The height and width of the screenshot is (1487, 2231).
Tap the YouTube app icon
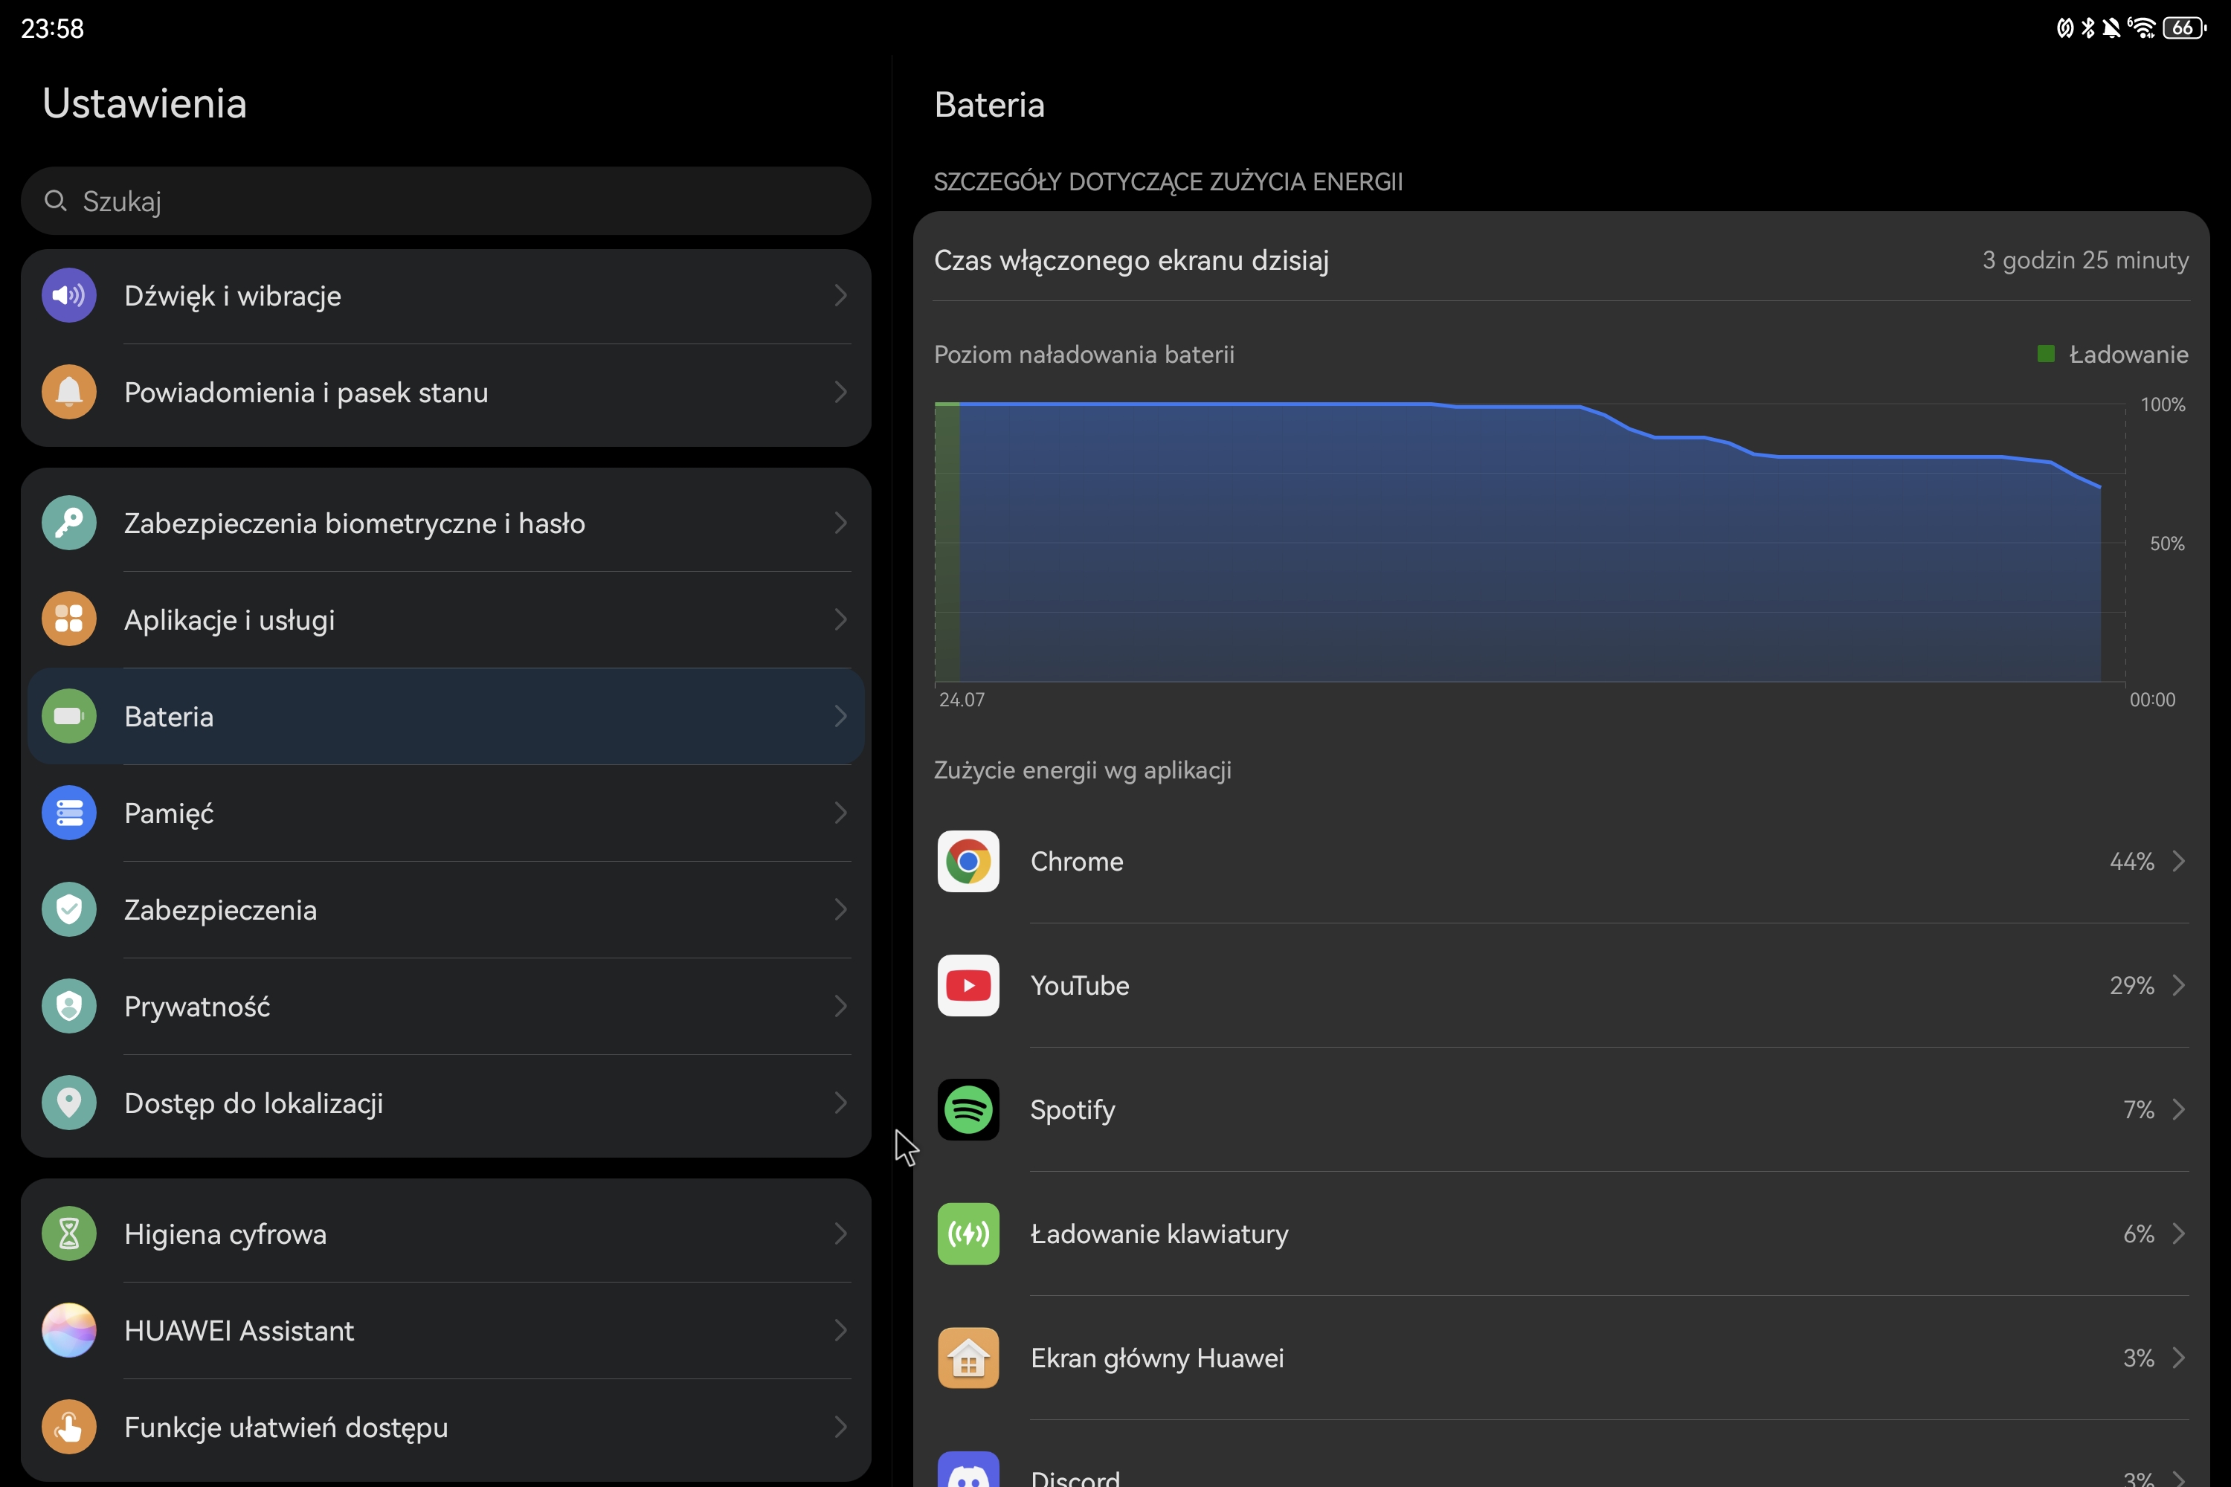968,985
